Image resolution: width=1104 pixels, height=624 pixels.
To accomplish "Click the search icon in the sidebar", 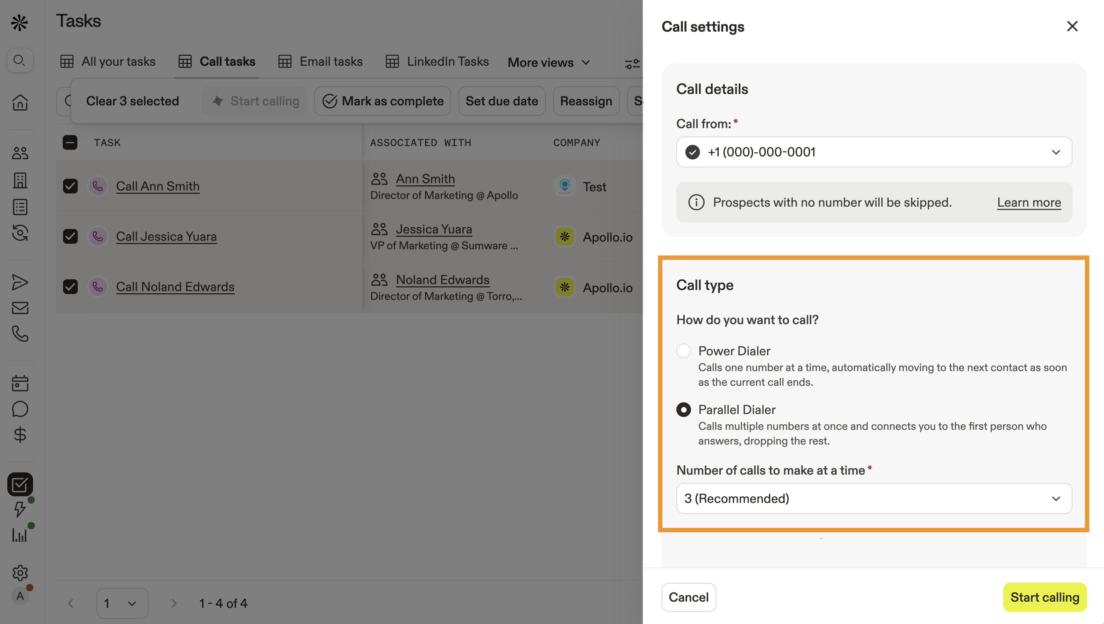I will [19, 61].
